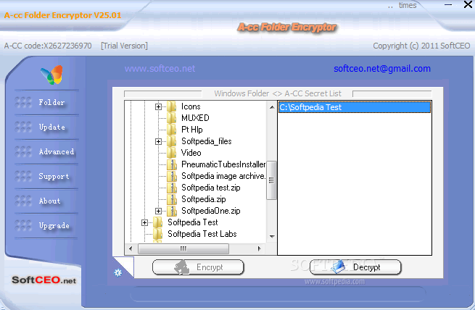Click the Pt Hlp folder icon
This screenshot has height=310, width=475.
[x=172, y=130]
